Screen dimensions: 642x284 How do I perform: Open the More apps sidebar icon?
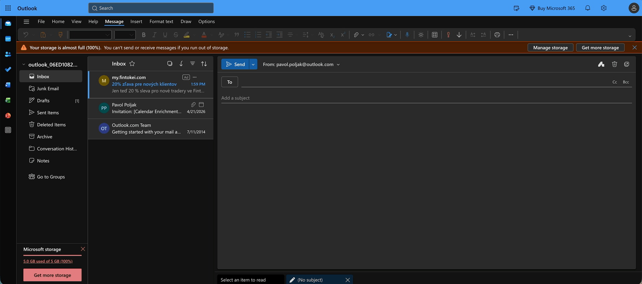(8, 130)
